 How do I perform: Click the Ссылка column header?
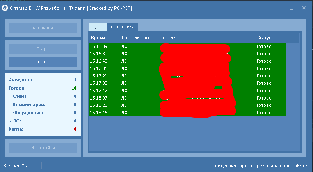(170, 38)
